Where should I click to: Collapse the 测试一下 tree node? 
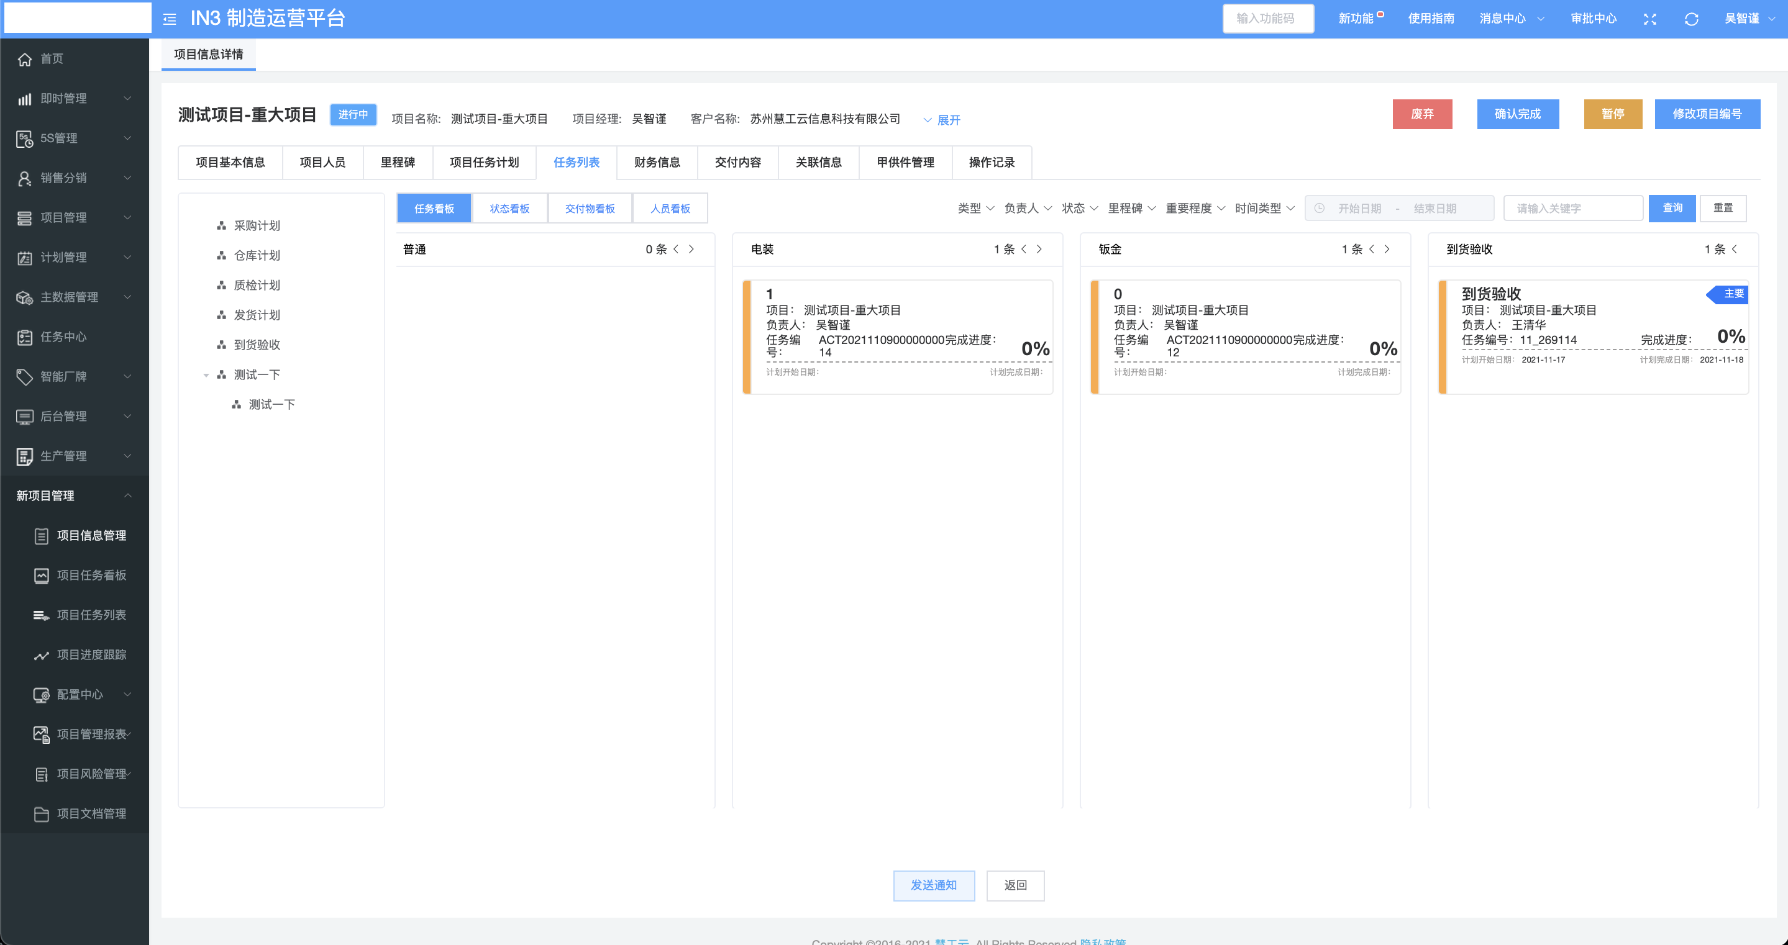(206, 376)
